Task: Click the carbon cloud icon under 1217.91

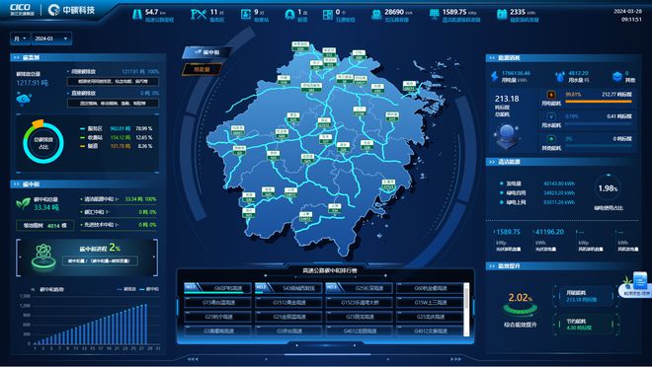Action: [24, 99]
